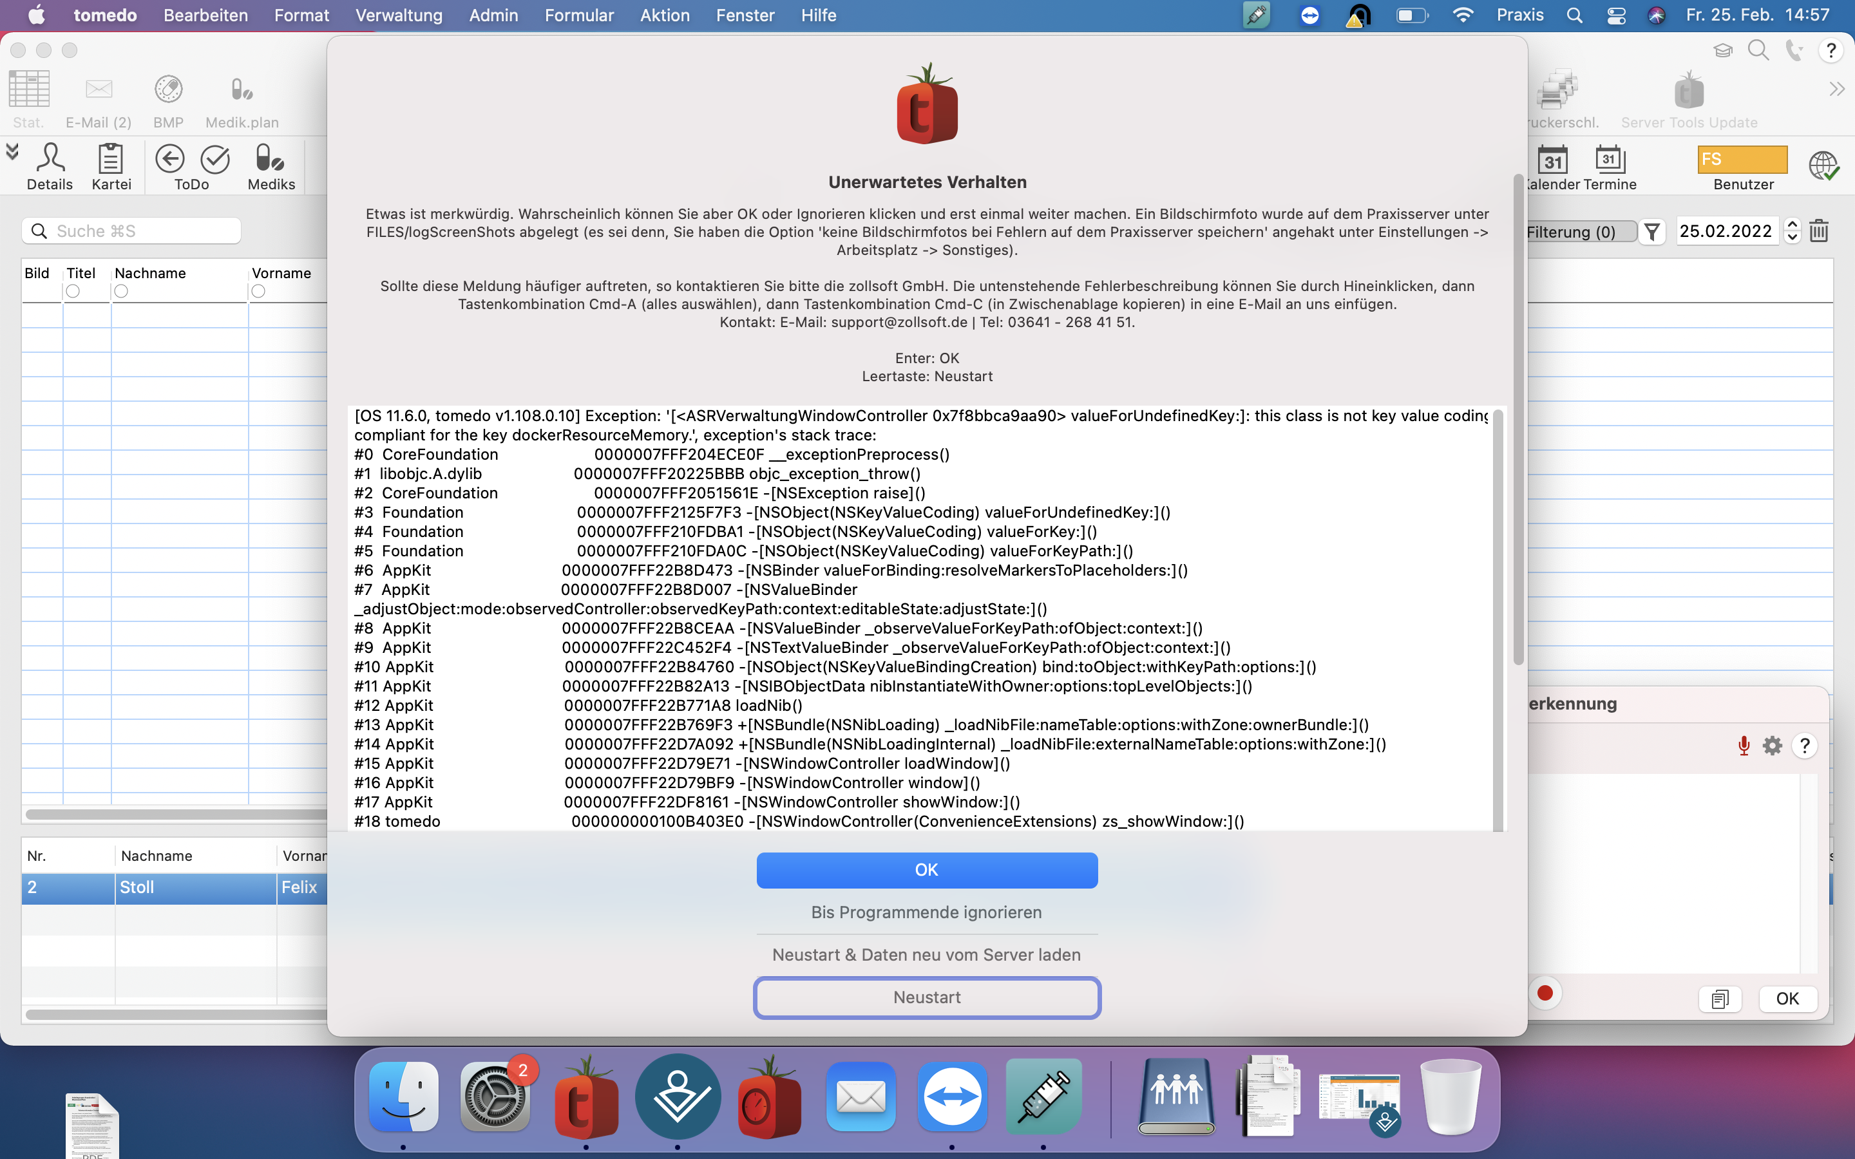The image size is (1855, 1159).
Task: Click the phone icon in title bar
Action: [x=1794, y=51]
